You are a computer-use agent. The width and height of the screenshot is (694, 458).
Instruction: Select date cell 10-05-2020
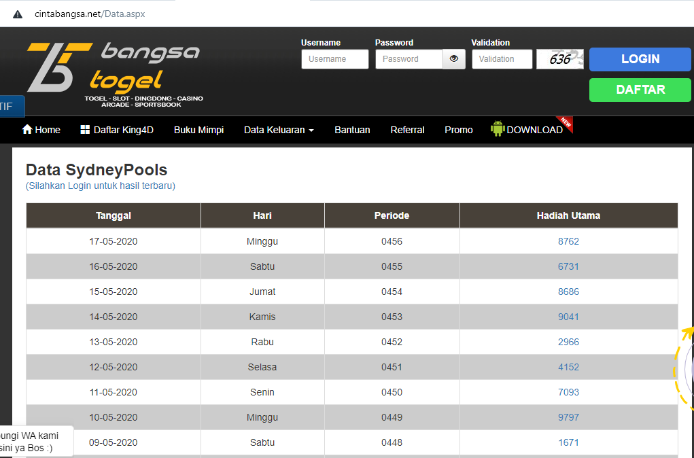[x=114, y=417]
